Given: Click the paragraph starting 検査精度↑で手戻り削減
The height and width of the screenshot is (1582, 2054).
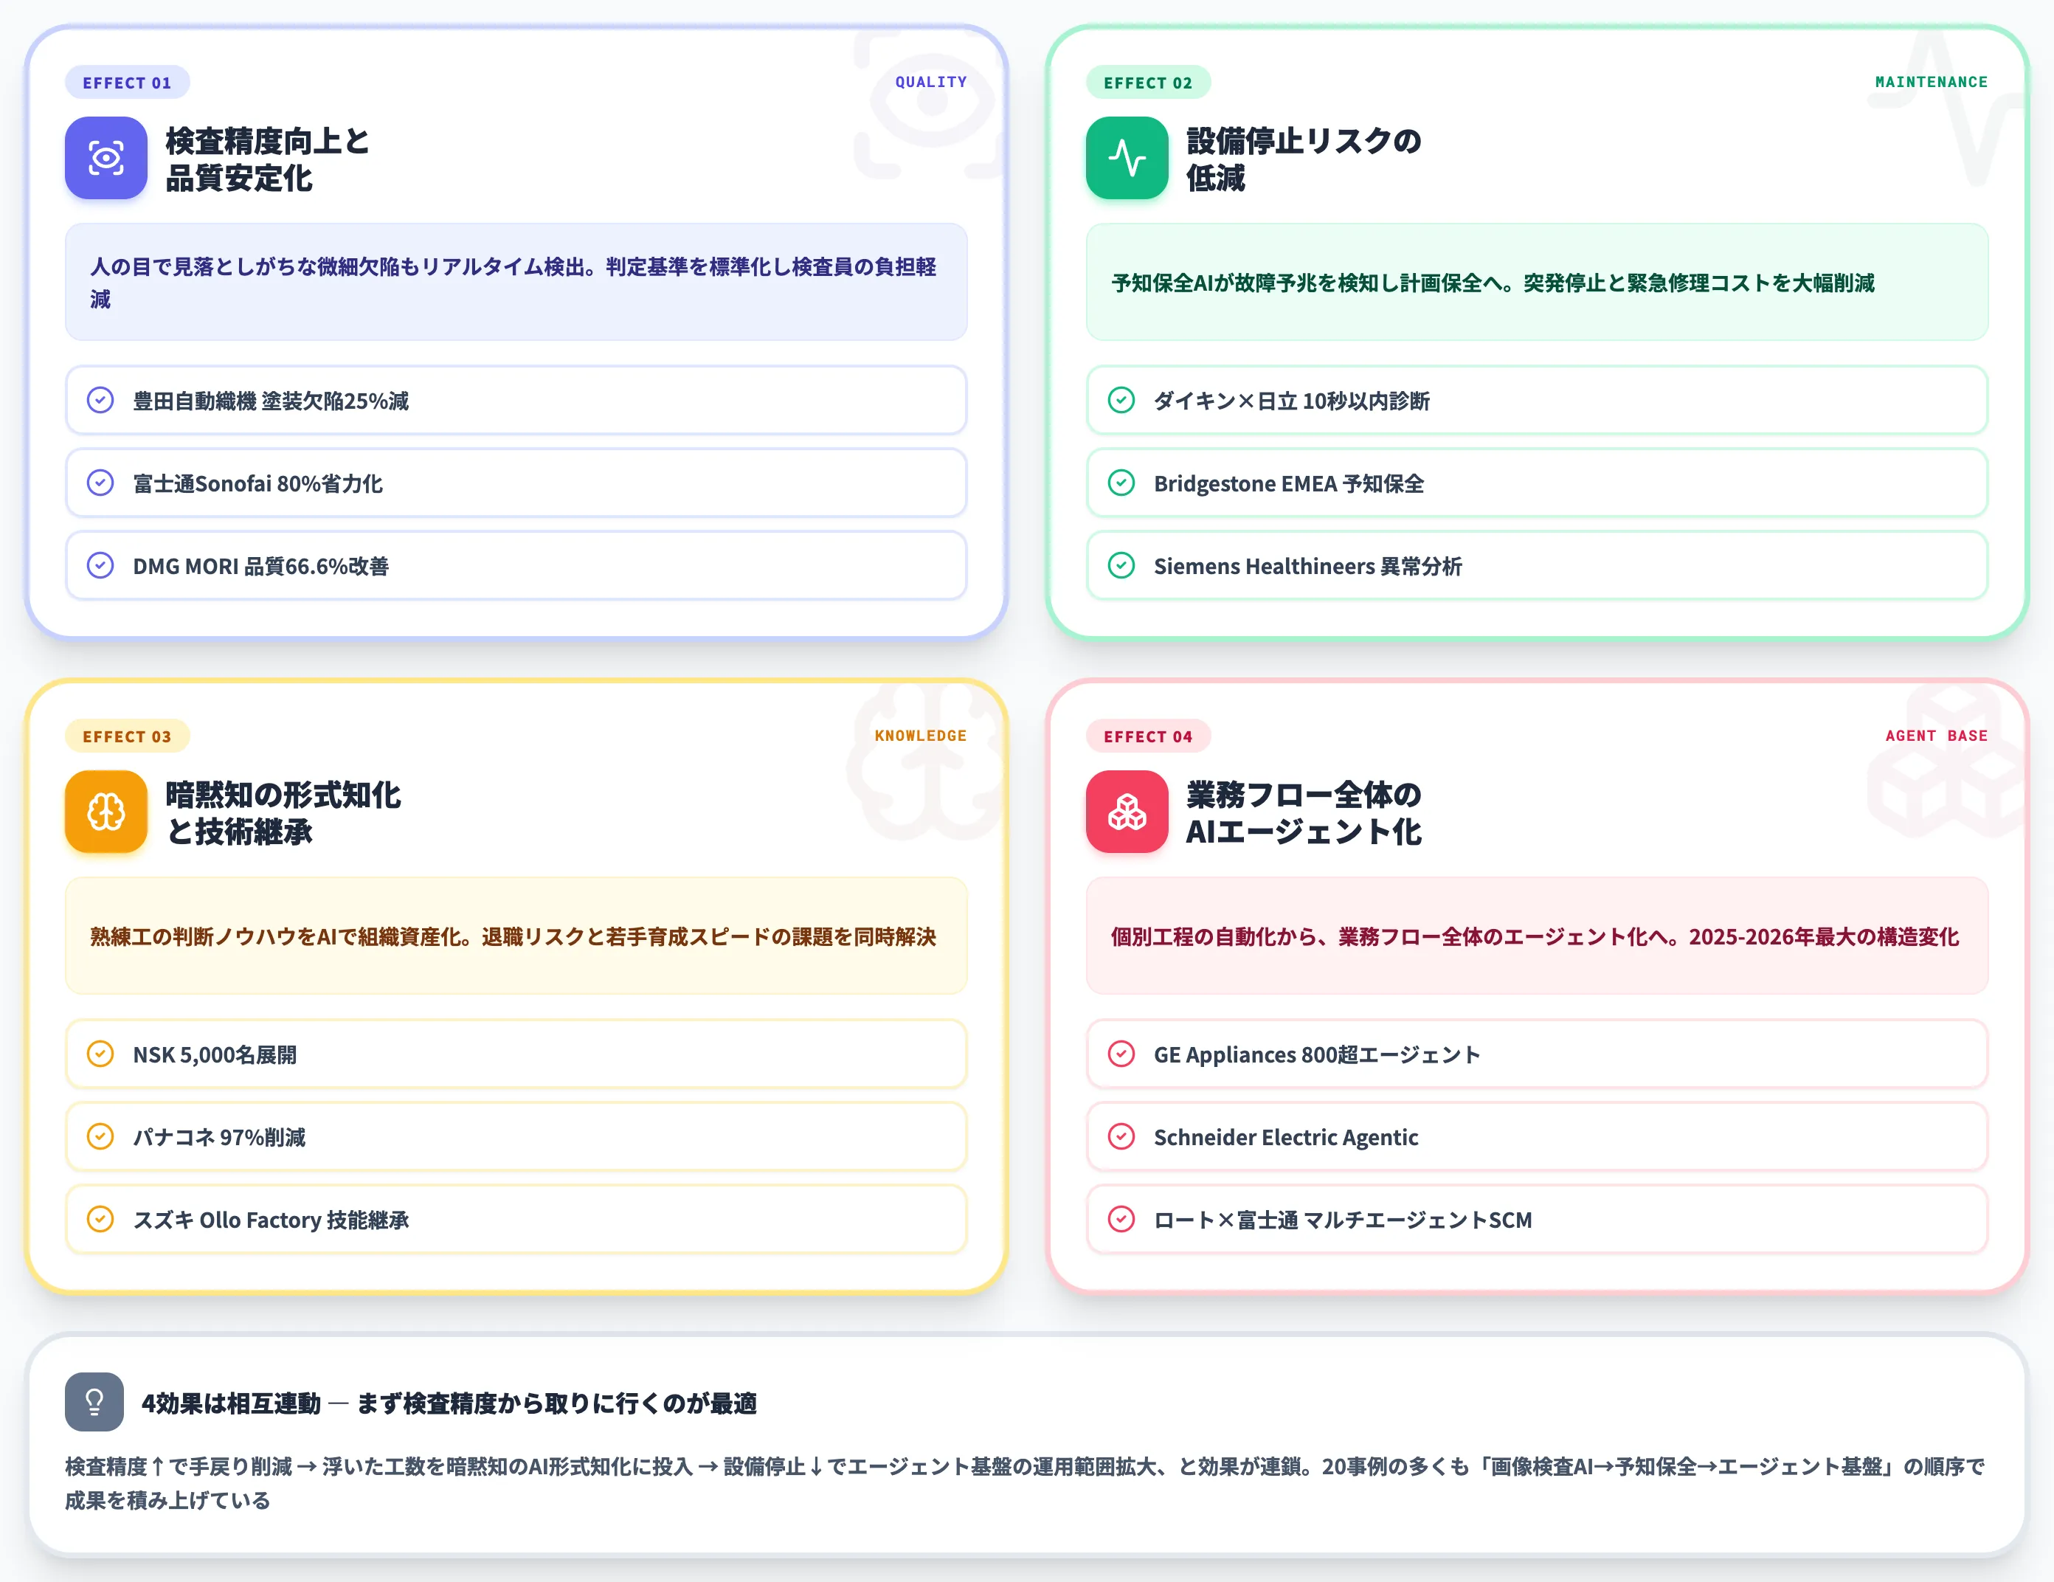Looking at the screenshot, I should click(x=1024, y=1482).
